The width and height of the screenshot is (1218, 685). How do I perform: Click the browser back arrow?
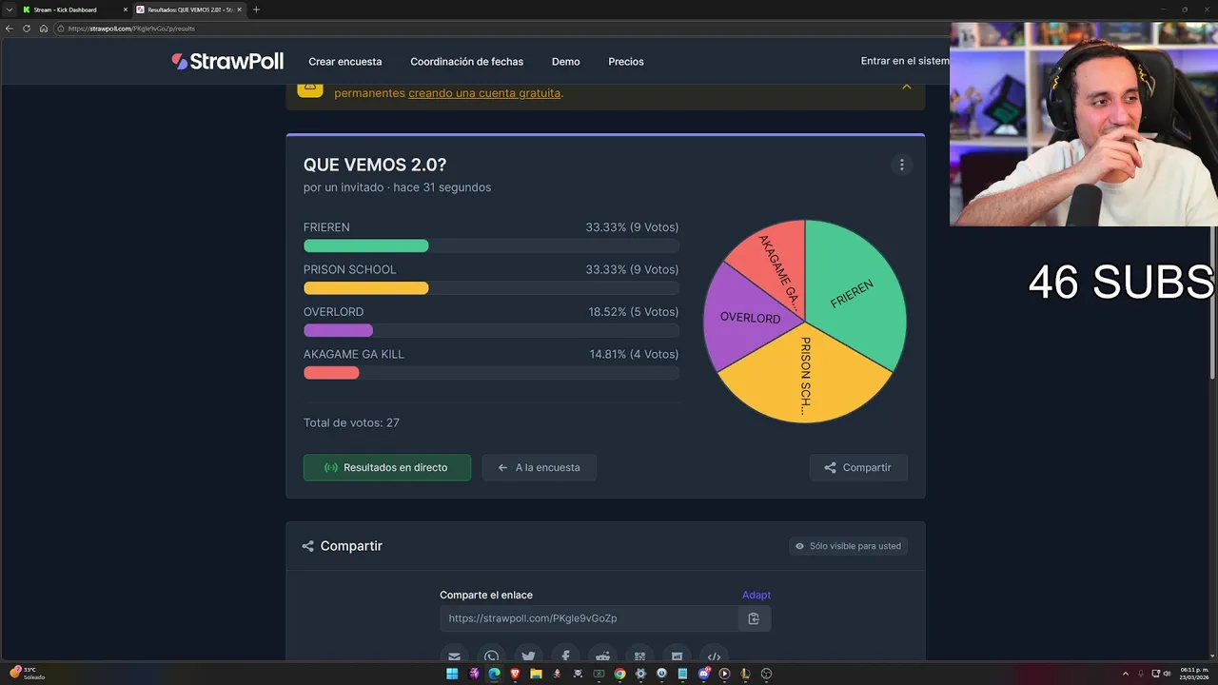(x=10, y=29)
